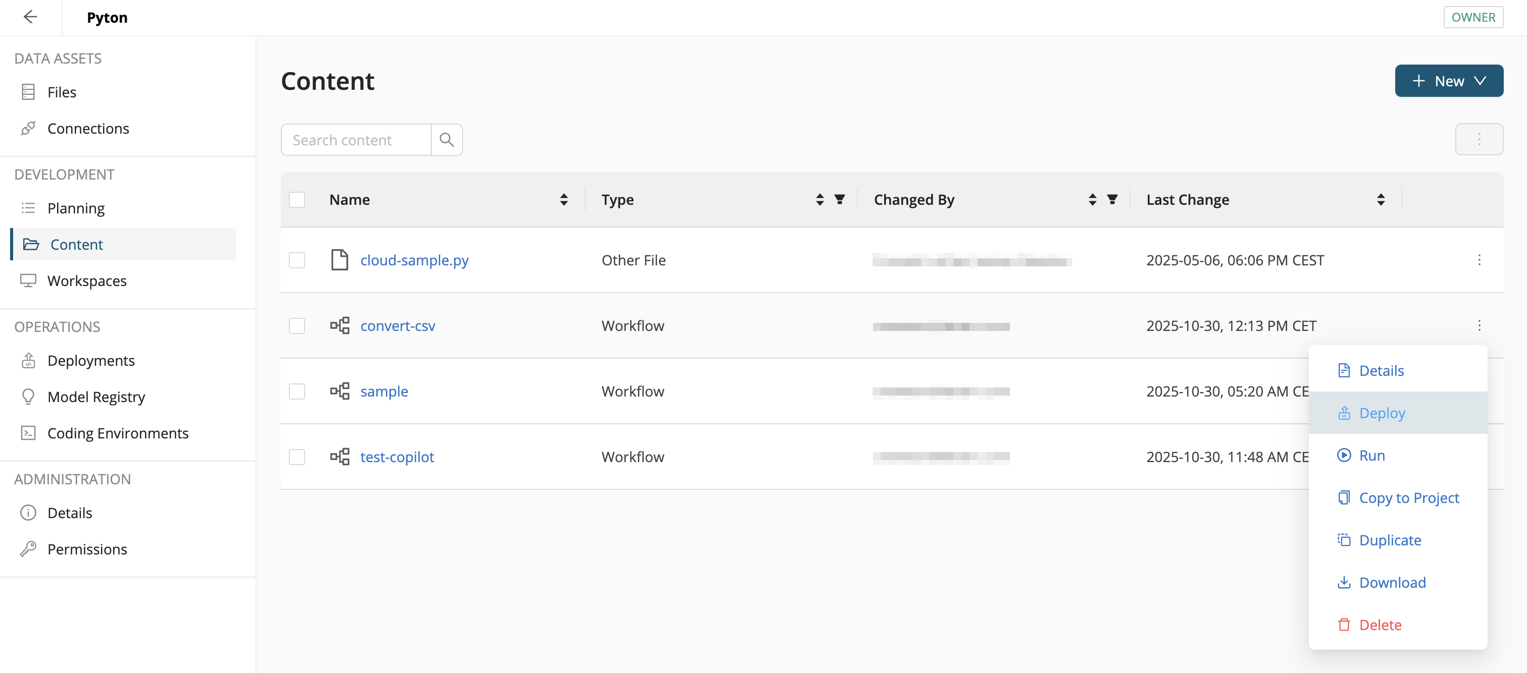Check the checkbox for cloud-sample.py row
The width and height of the screenshot is (1527, 673).
coord(297,260)
